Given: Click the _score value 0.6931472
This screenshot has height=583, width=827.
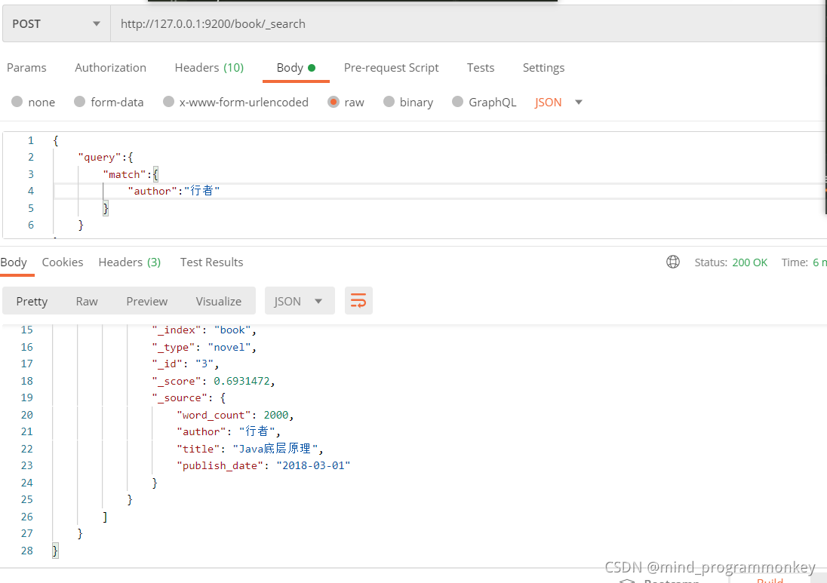Looking at the screenshot, I should click(241, 381).
